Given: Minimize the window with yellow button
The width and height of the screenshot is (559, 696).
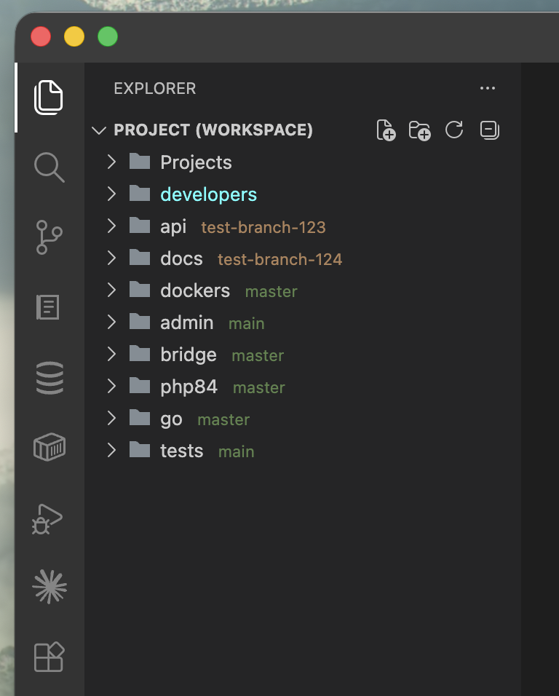Looking at the screenshot, I should pos(74,36).
